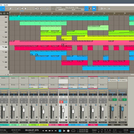Toggle the Autoscroll arrow button
This screenshot has height=134, width=134.
coord(94,9)
